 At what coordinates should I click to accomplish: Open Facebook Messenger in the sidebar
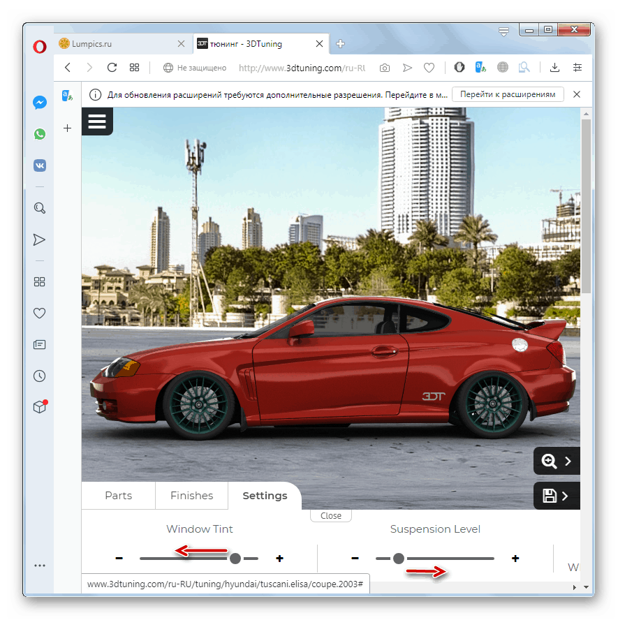40,103
